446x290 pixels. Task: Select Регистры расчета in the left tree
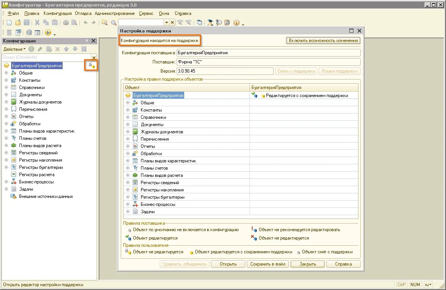click(37, 175)
